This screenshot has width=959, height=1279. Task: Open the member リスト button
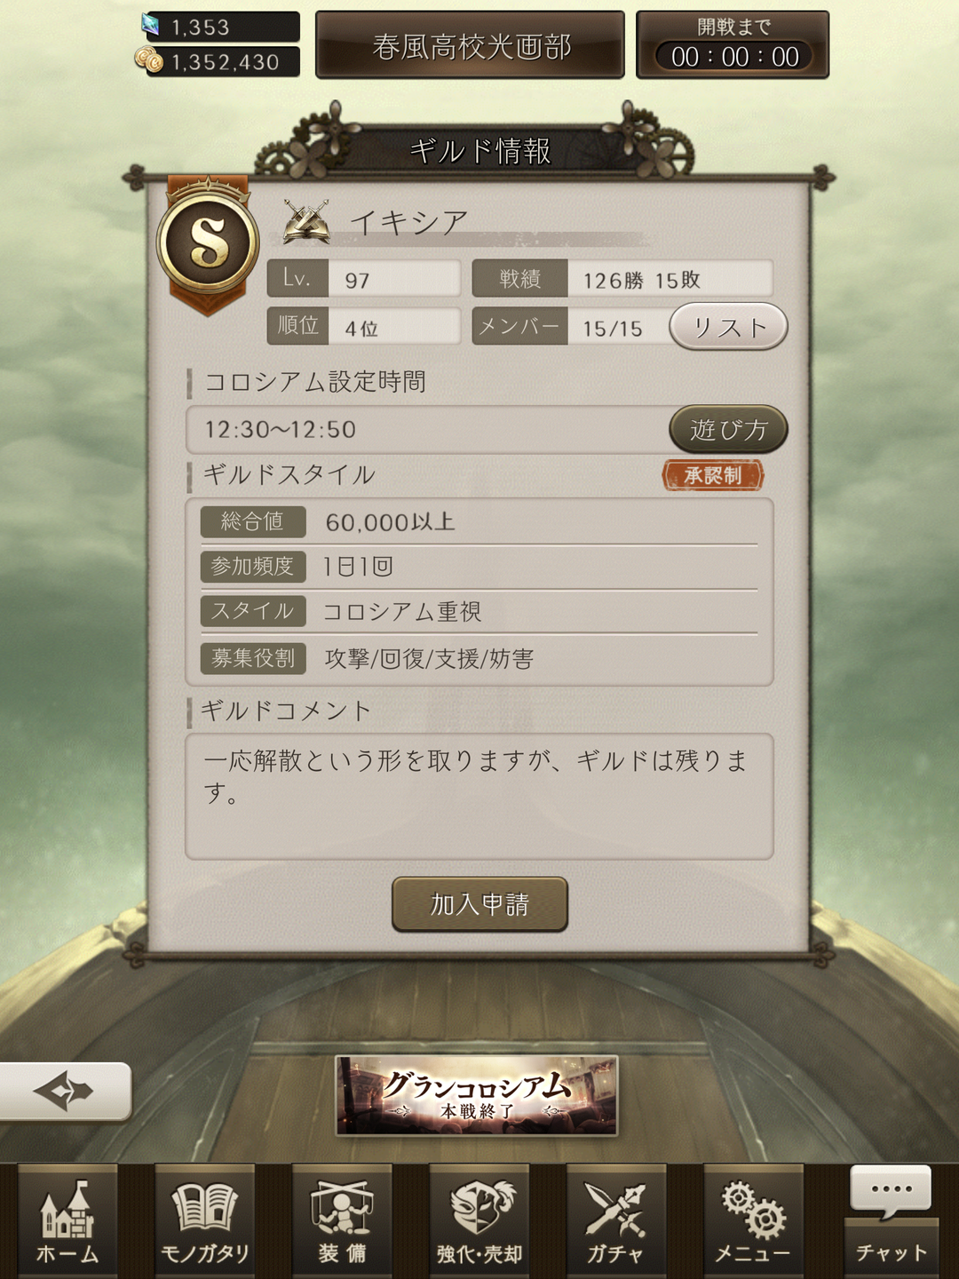point(728,327)
